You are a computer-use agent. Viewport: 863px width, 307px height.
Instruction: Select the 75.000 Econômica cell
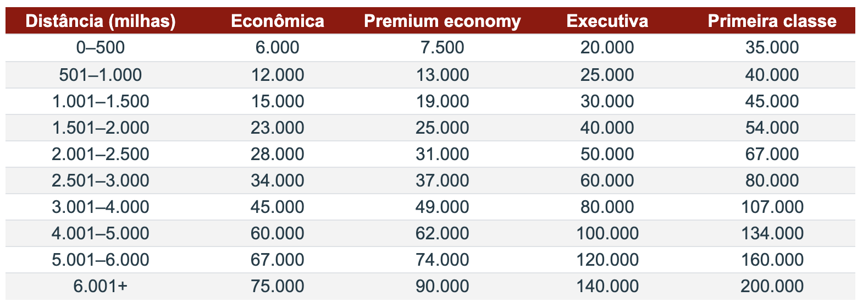pyautogui.click(x=277, y=286)
